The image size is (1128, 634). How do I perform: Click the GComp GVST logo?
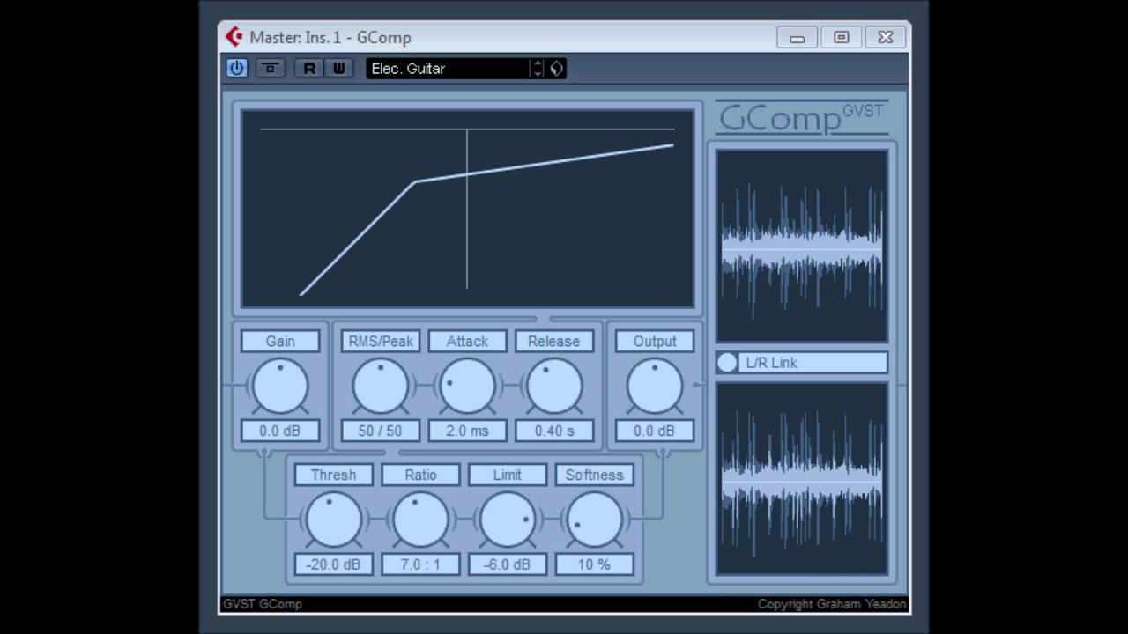pyautogui.click(x=802, y=117)
